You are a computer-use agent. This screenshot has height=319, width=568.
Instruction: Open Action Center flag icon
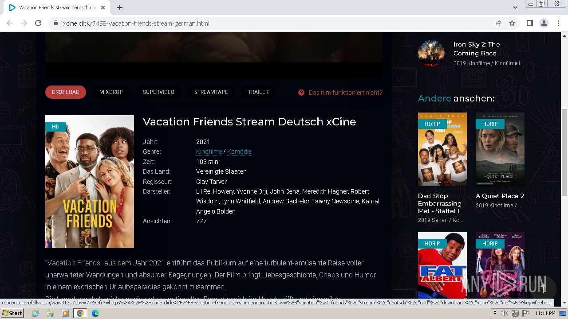pyautogui.click(x=525, y=313)
